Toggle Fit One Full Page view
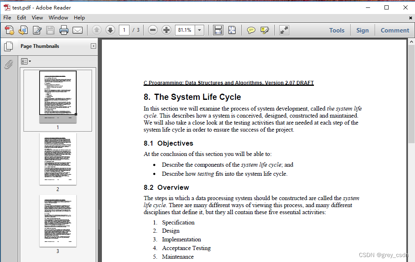 tap(232, 30)
